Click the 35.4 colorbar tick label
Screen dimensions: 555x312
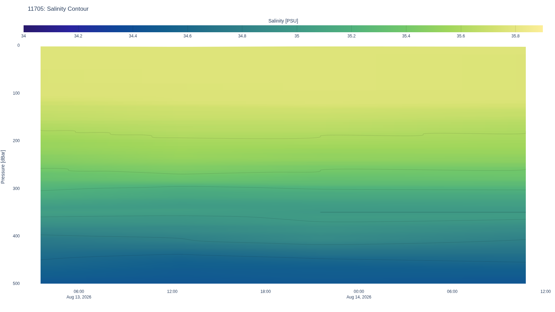click(x=406, y=36)
